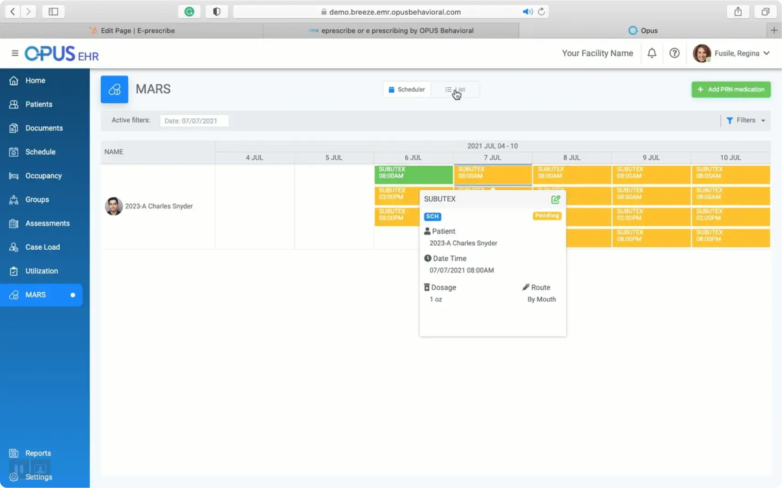Select the green SUBUTEX 08:00AM entry on 6 JUL
The image size is (782, 488).
click(414, 175)
